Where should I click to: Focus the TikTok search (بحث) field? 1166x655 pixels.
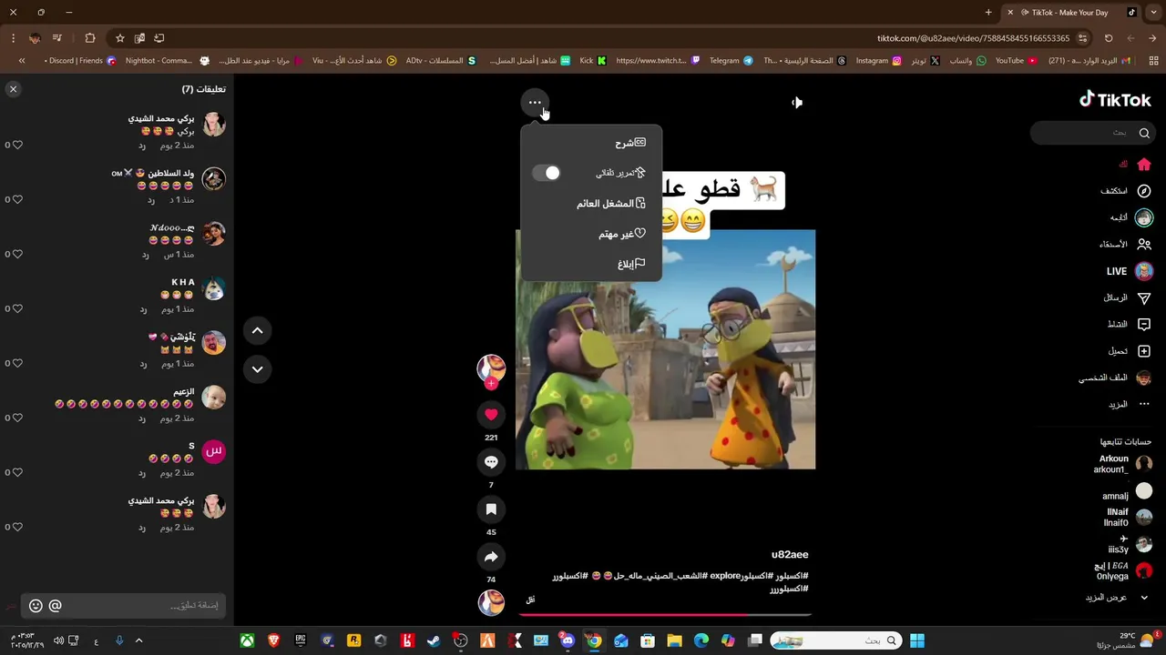(x=1093, y=133)
